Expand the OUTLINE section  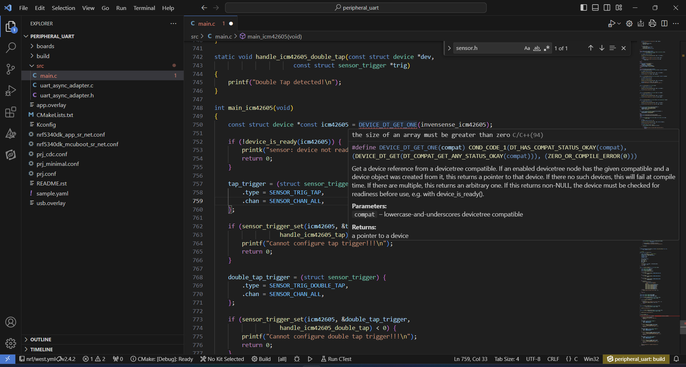[x=41, y=340]
